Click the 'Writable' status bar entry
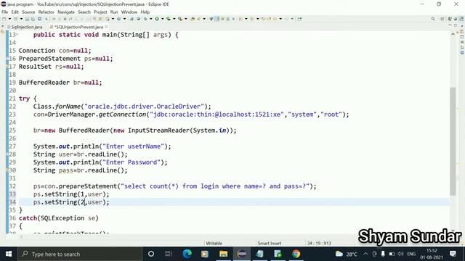The width and height of the screenshot is (465, 261). pos(214,244)
